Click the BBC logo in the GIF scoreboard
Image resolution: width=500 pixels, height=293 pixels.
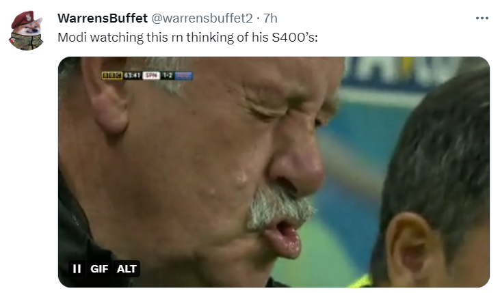pos(112,76)
